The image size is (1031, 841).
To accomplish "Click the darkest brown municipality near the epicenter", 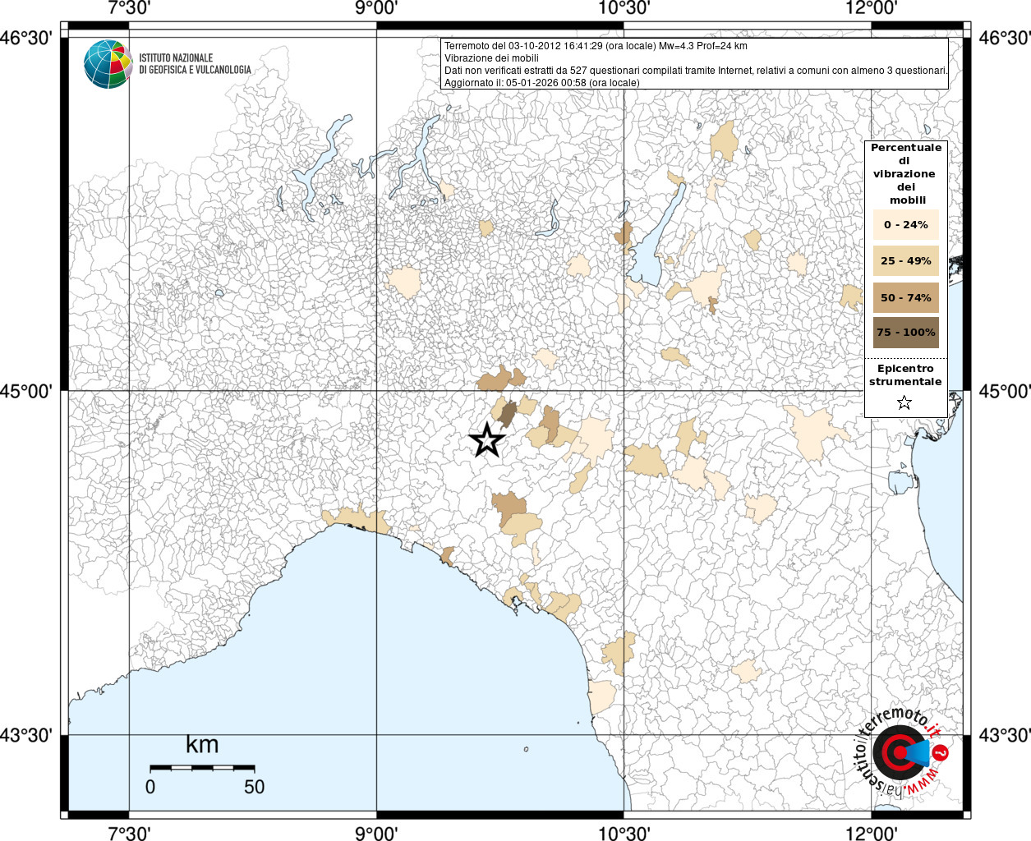I will click(x=507, y=413).
